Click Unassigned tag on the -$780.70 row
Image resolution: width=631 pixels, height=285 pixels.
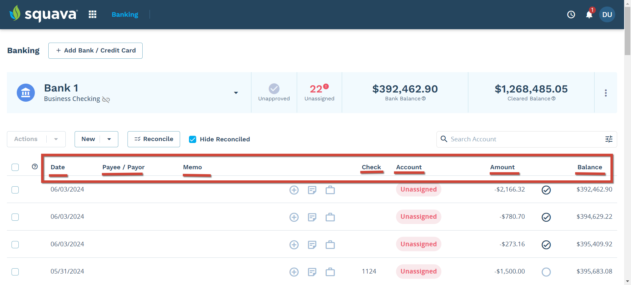click(x=418, y=216)
